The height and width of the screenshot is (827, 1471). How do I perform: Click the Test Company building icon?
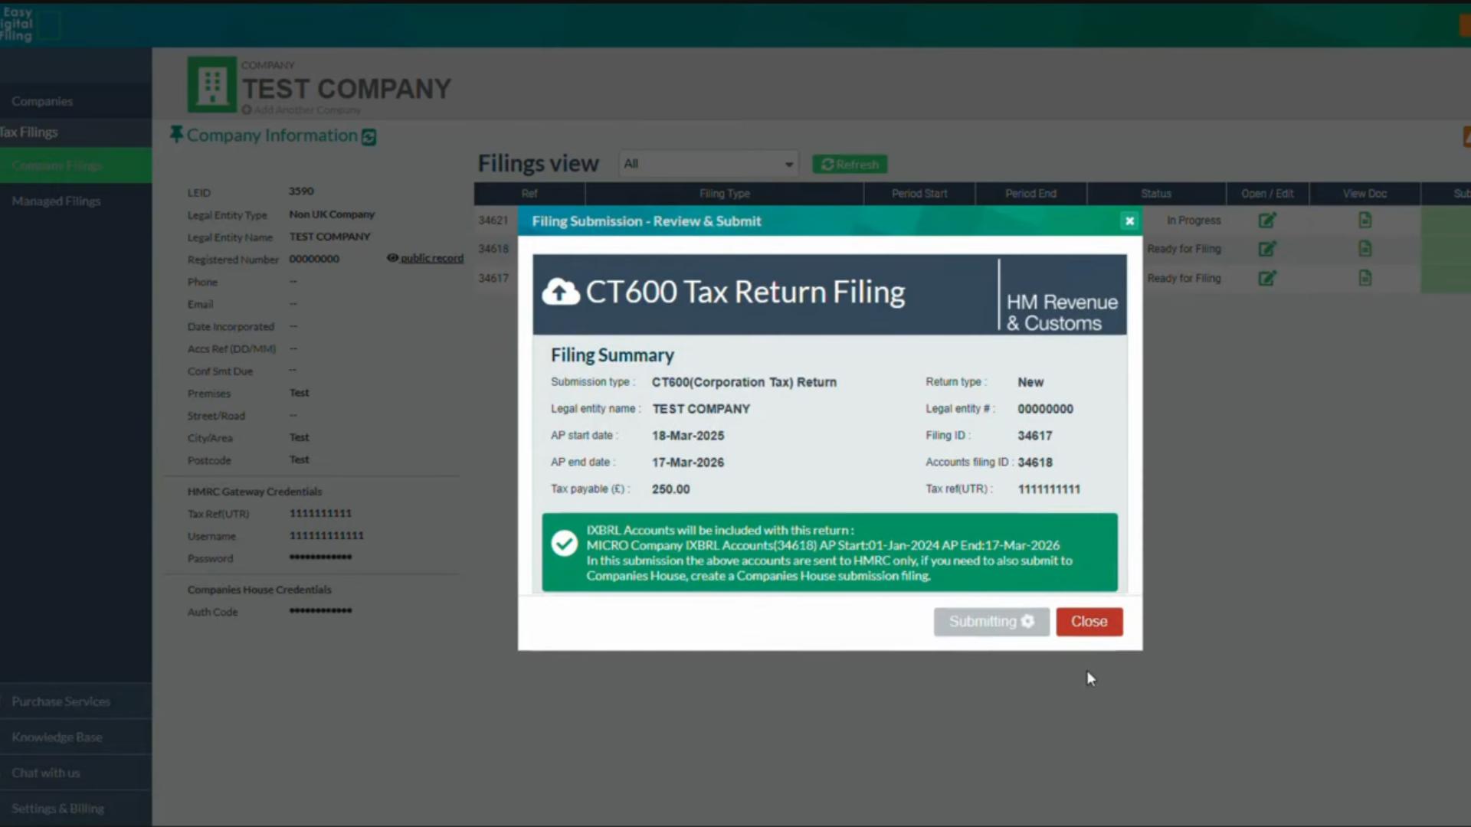(x=211, y=84)
